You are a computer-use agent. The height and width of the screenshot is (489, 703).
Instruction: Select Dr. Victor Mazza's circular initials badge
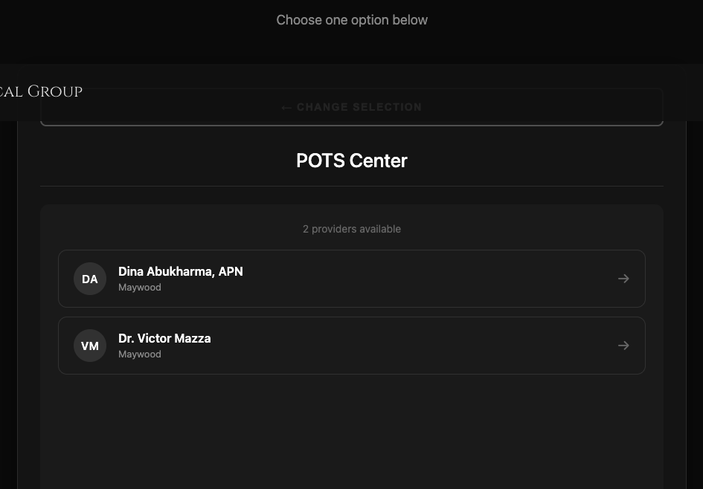90,346
